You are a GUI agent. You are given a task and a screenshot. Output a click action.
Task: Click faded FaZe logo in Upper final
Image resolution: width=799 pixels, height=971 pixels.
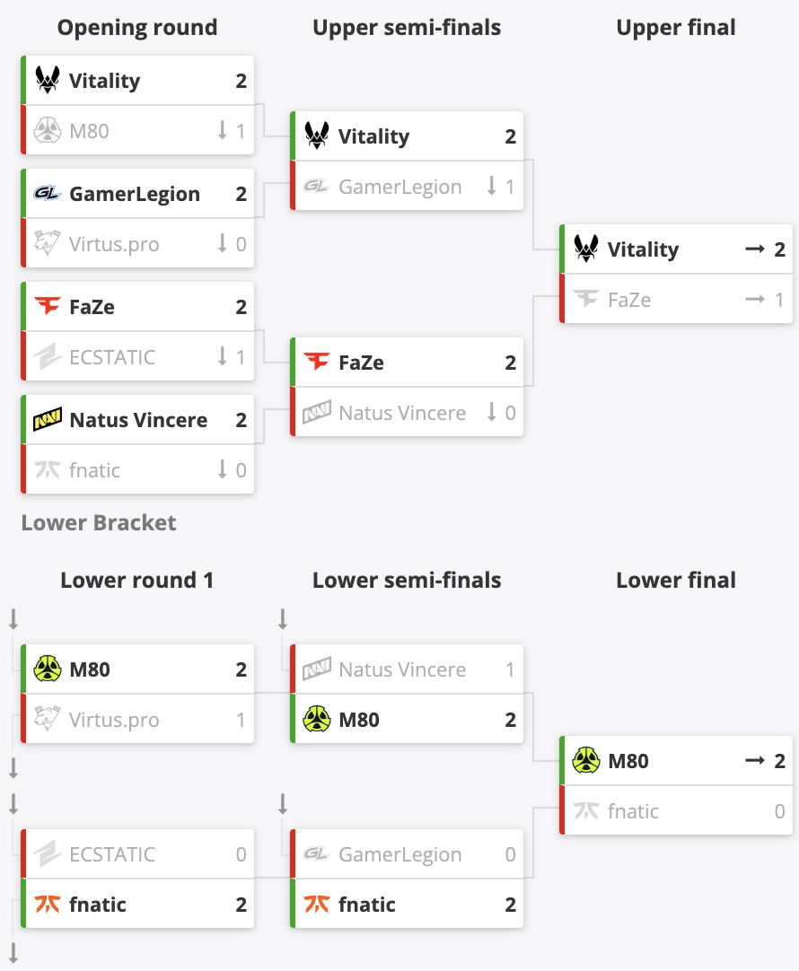coord(586,299)
